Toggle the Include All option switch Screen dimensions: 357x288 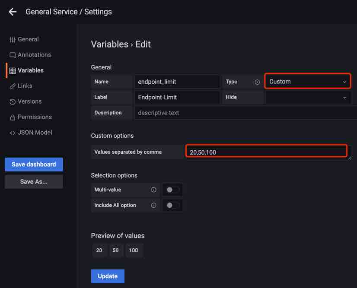172,206
